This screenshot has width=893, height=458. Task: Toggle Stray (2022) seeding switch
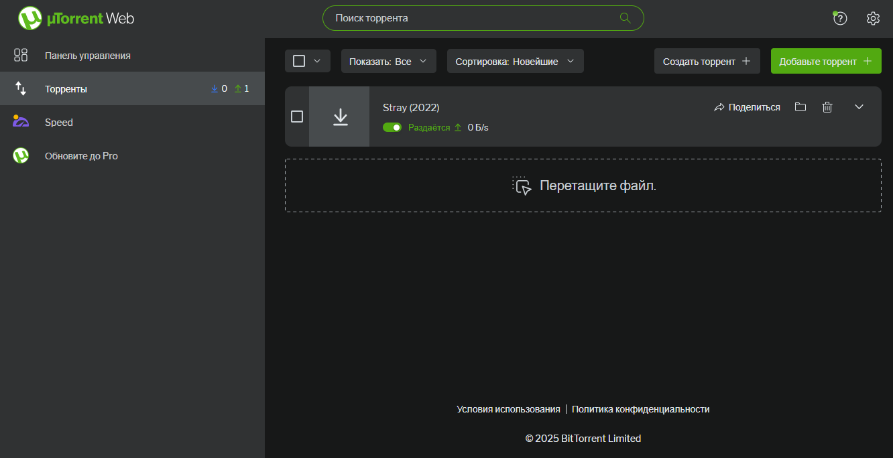(x=392, y=127)
